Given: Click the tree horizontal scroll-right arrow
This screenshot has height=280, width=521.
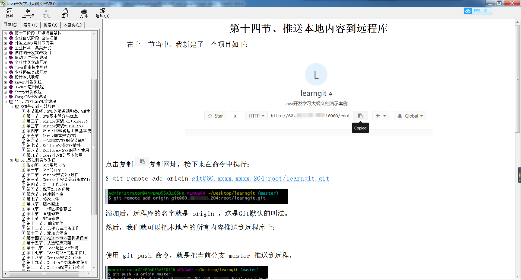Looking at the screenshot, I should (88, 274).
